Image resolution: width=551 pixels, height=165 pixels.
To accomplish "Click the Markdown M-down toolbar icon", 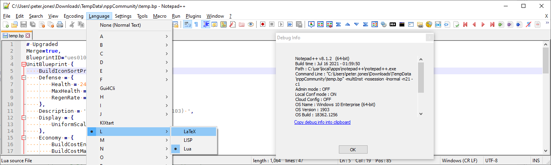I will coord(392,24).
